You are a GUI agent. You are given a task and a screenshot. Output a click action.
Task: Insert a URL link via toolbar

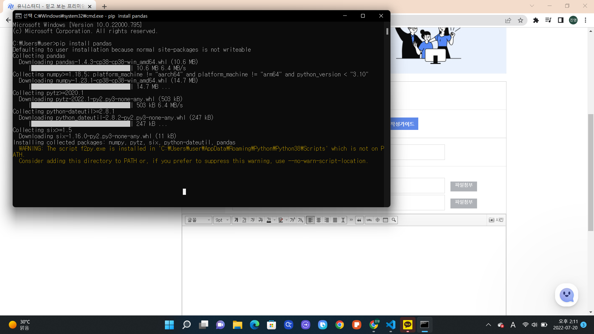369,220
